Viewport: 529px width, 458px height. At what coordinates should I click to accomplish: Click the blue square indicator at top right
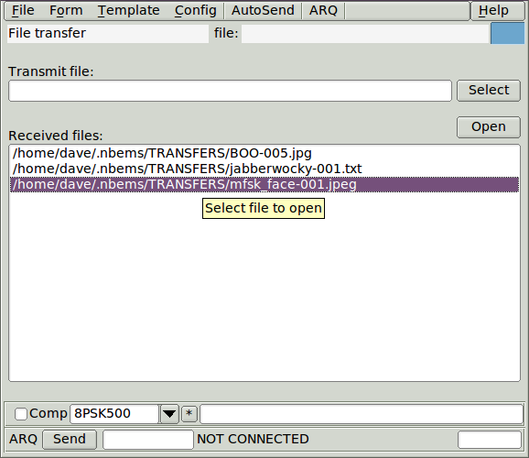point(507,33)
